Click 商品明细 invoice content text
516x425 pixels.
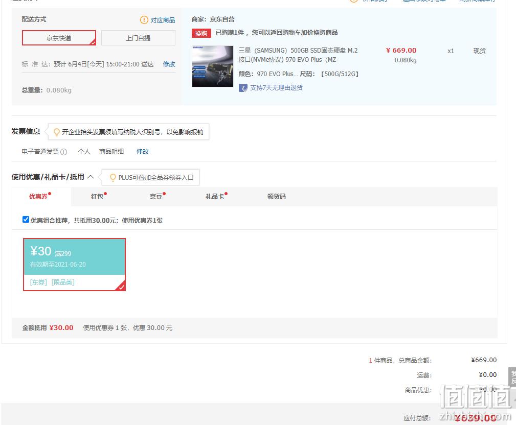click(x=111, y=152)
